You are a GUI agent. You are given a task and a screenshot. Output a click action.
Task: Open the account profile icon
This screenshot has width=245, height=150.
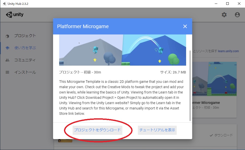237,15
